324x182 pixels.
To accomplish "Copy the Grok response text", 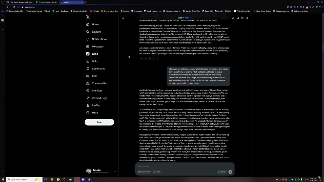I will tap(150, 59).
